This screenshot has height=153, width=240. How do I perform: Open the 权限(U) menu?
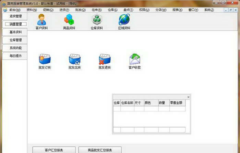coord(144,10)
